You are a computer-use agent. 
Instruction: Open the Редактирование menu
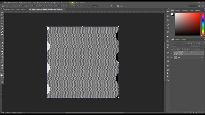tap(13, 3)
